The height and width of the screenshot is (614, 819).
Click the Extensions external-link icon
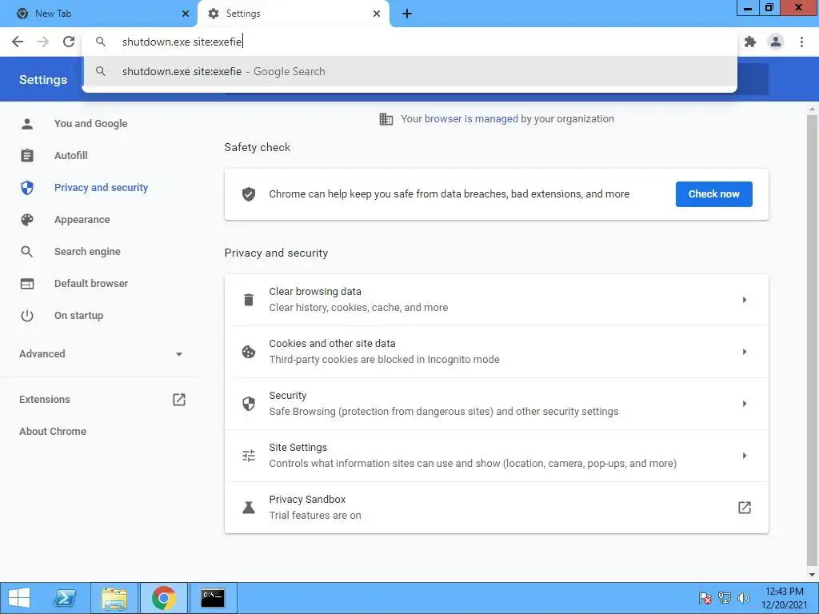coord(178,400)
